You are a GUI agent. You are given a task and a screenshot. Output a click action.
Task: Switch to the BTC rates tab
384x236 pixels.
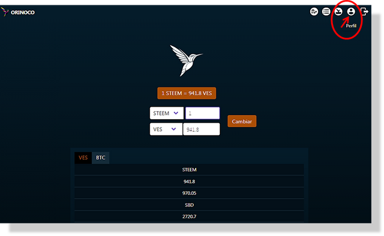(x=100, y=158)
